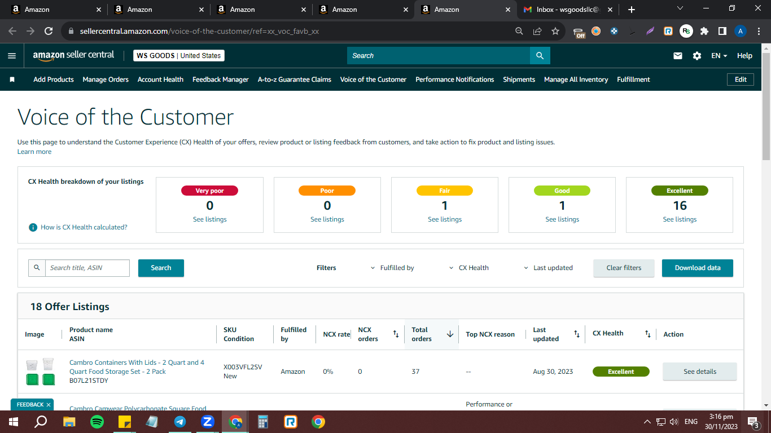Screen dimensions: 771x433
Task: Expand the CX Health filter dropdown
Action: (469, 268)
